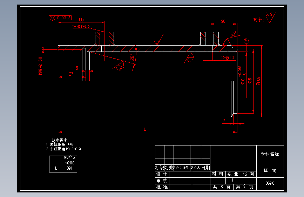Screen dimensions: 304x197
Task: Select the 材料 column header
Action: coord(218,174)
